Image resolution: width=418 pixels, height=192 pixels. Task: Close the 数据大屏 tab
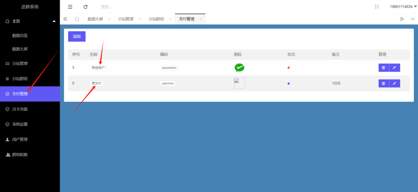109,19
